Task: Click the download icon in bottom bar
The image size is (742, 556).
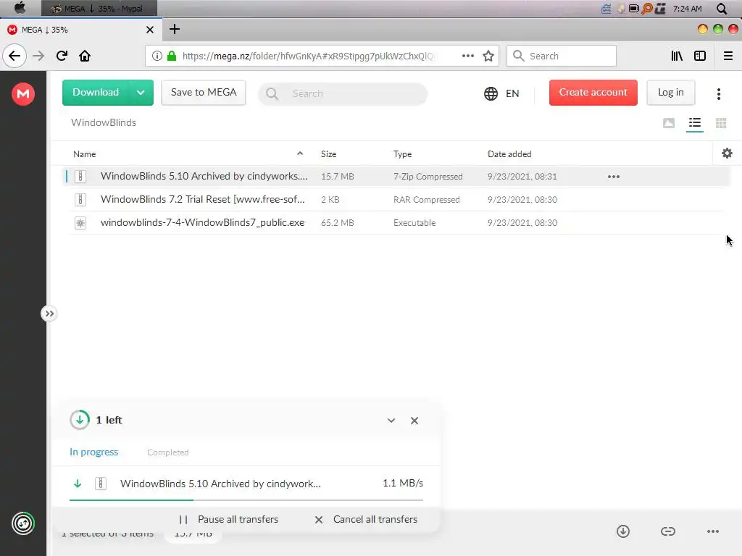Action: [x=623, y=531]
